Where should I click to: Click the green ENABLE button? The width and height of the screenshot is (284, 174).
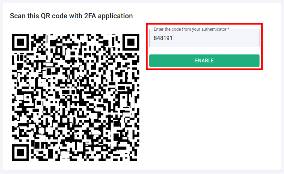[x=204, y=61]
